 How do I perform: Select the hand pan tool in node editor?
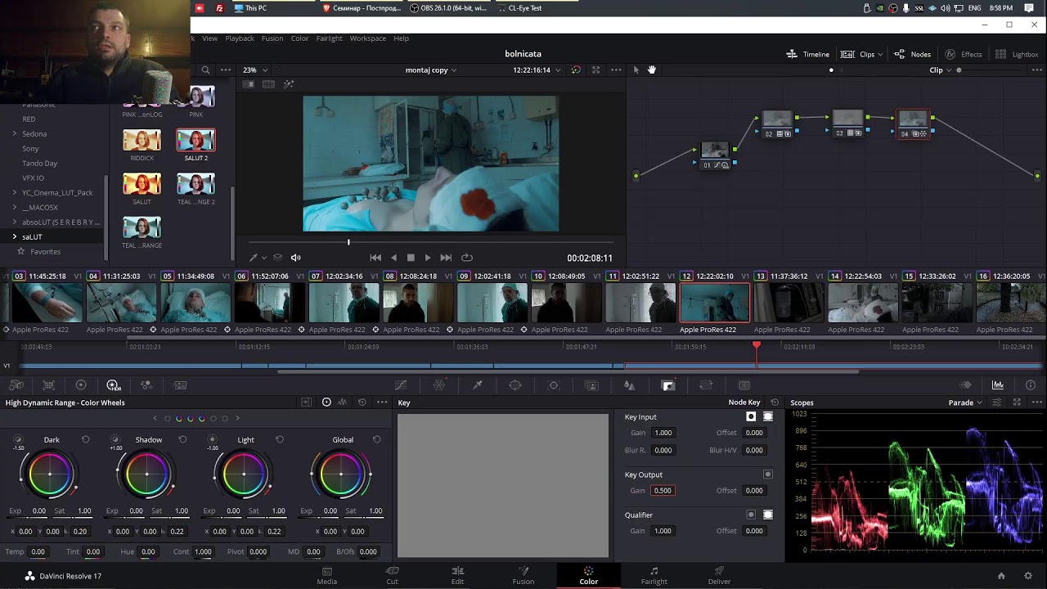pos(652,70)
